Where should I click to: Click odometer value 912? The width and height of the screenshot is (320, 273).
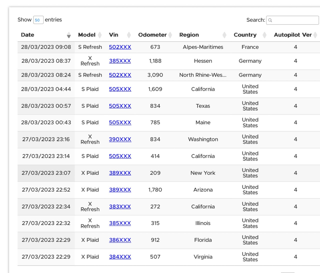click(155, 240)
